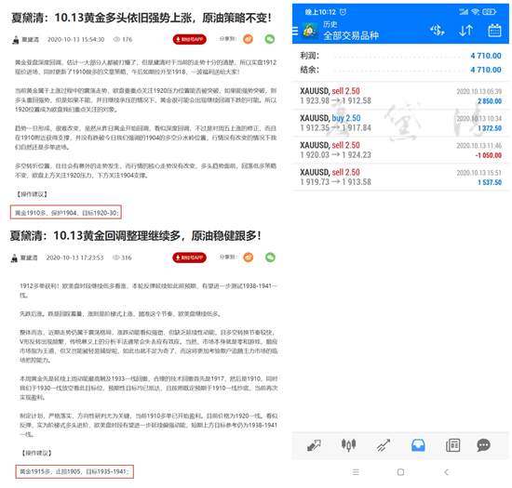Click the alarm icon in status bar

pyautogui.click(x=344, y=12)
